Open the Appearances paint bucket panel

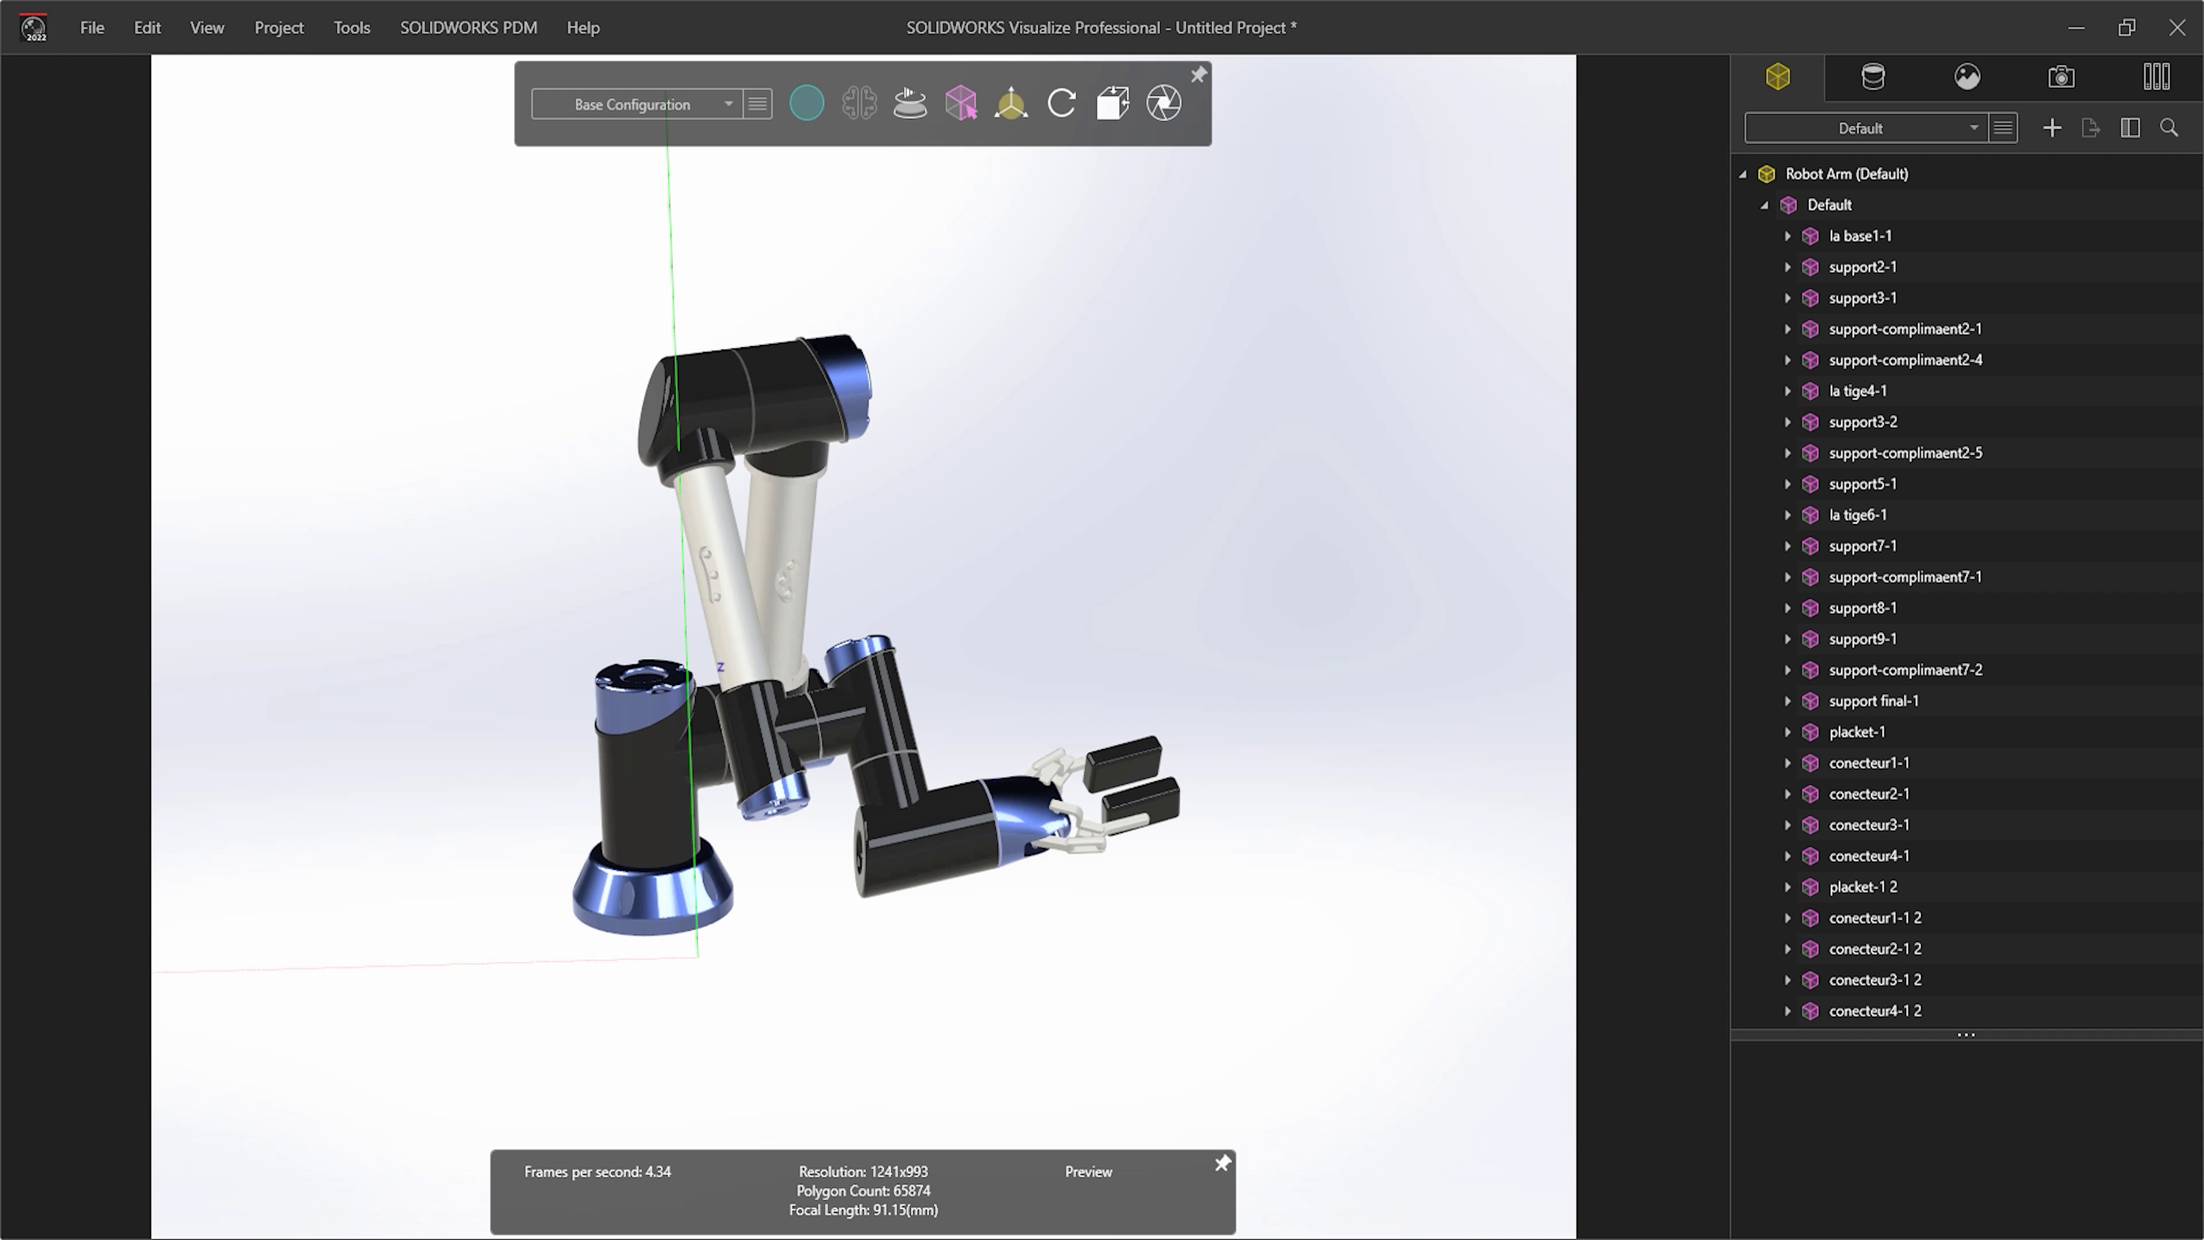point(1874,76)
